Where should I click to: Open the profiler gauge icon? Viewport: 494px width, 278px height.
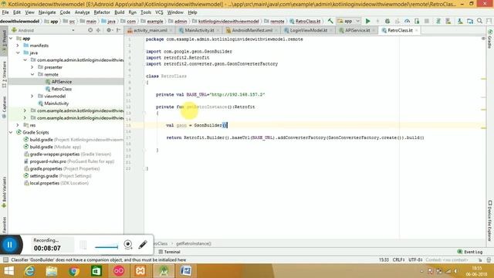tap(407, 21)
